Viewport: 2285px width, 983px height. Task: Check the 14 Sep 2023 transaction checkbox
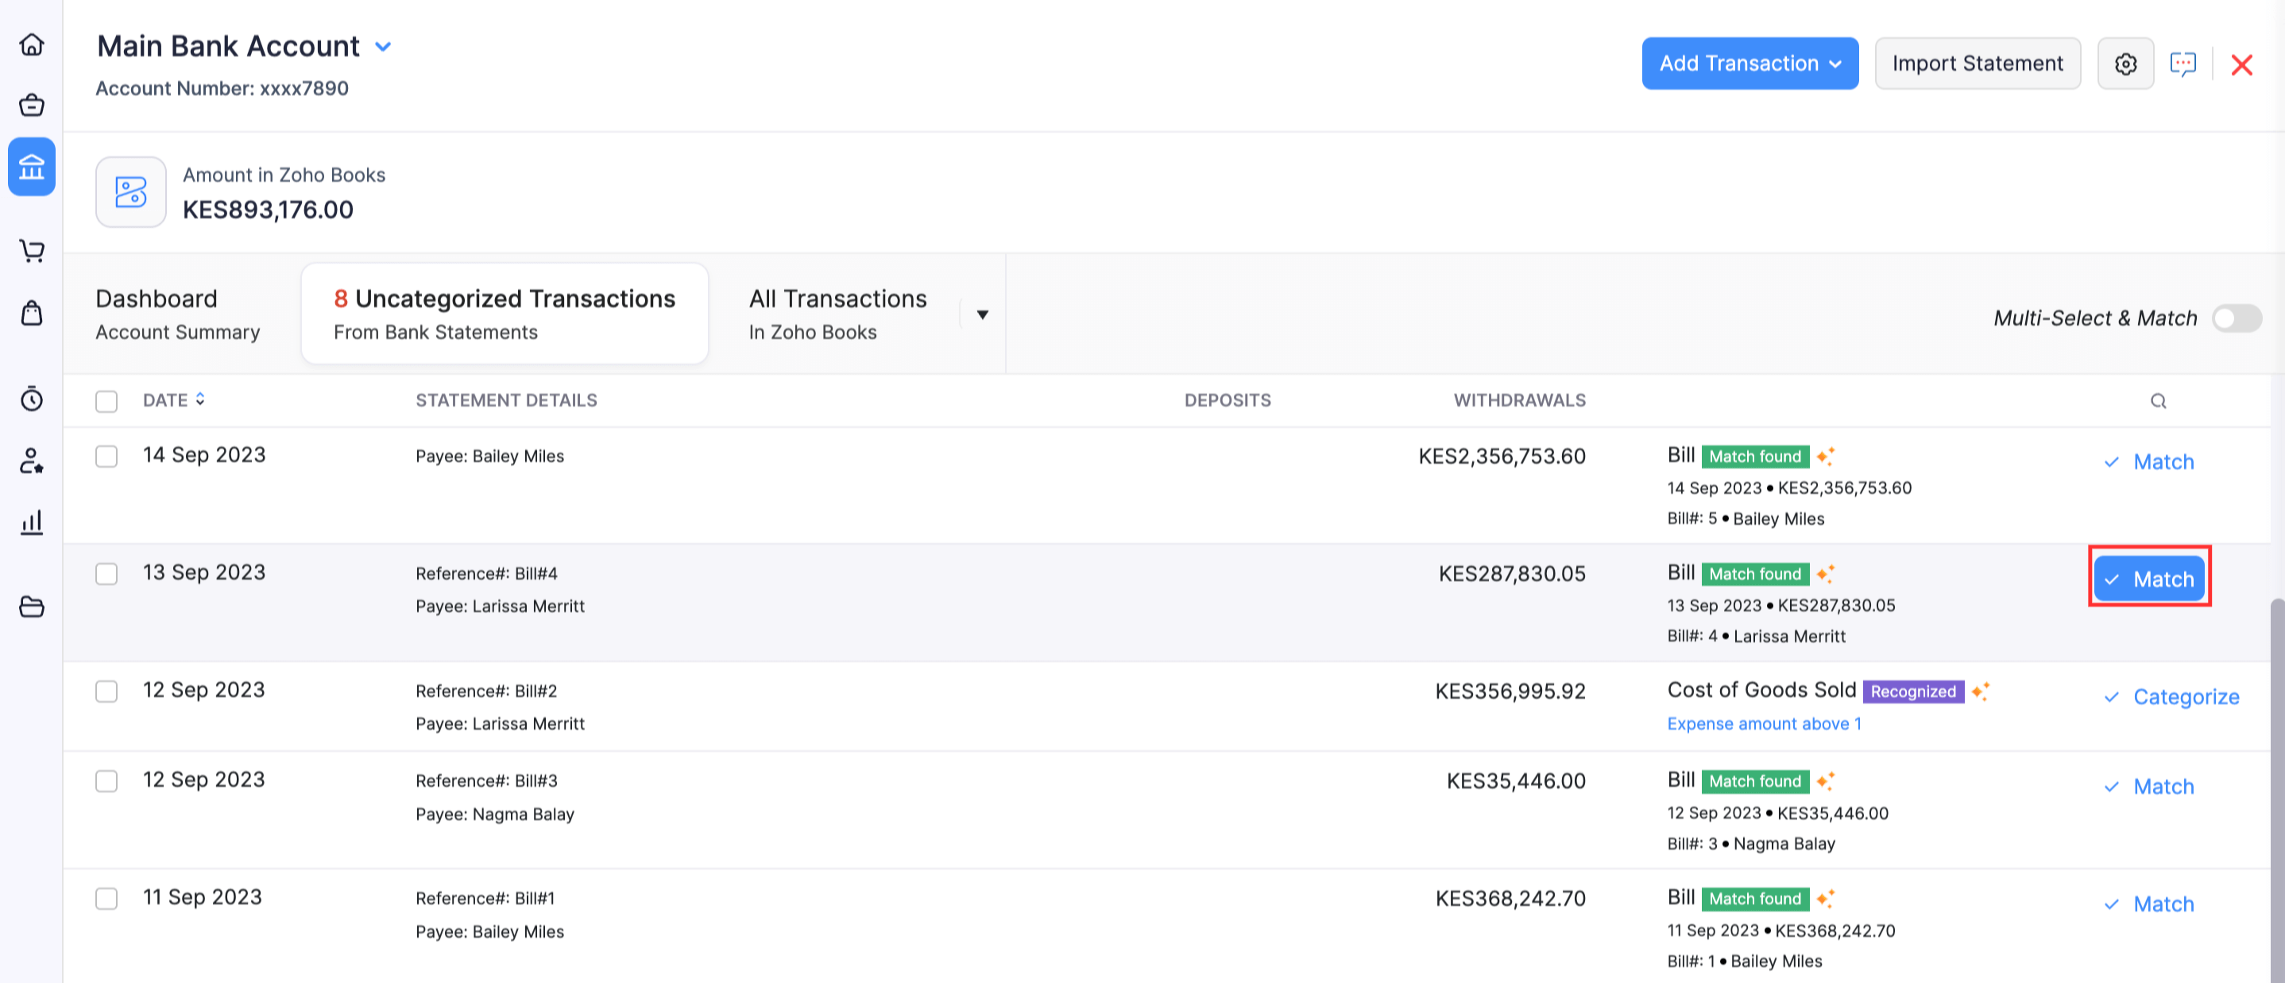pyautogui.click(x=106, y=456)
